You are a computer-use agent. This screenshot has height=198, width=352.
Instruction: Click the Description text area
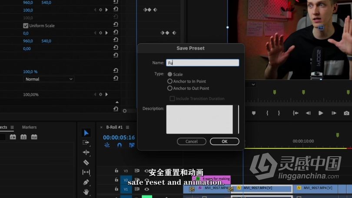click(x=199, y=119)
